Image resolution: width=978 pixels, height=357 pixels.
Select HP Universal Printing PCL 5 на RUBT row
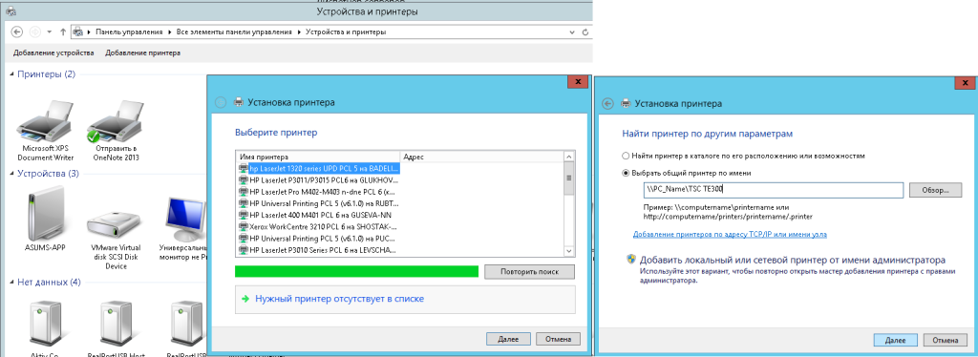(319, 203)
